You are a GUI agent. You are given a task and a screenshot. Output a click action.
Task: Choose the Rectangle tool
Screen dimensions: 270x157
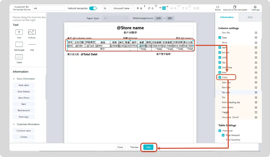[19, 44]
